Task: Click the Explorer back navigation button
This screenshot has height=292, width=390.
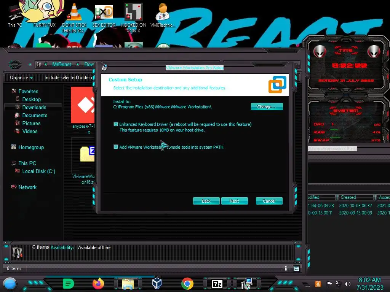Action: point(15,65)
